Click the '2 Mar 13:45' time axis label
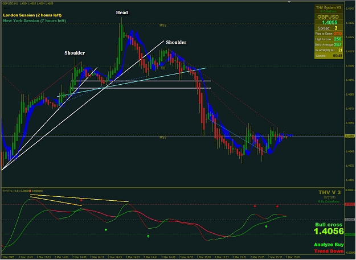 tap(26, 257)
